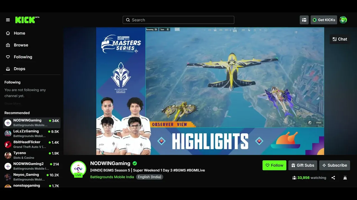Image resolution: width=357 pixels, height=200 pixels.
Task: Click the 1.9K viewer count
Action: [x=55, y=153]
